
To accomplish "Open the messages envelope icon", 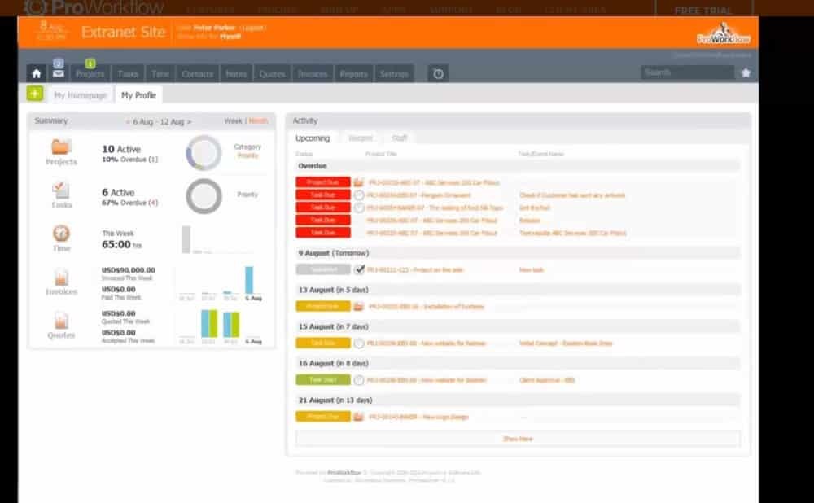I will (x=59, y=73).
